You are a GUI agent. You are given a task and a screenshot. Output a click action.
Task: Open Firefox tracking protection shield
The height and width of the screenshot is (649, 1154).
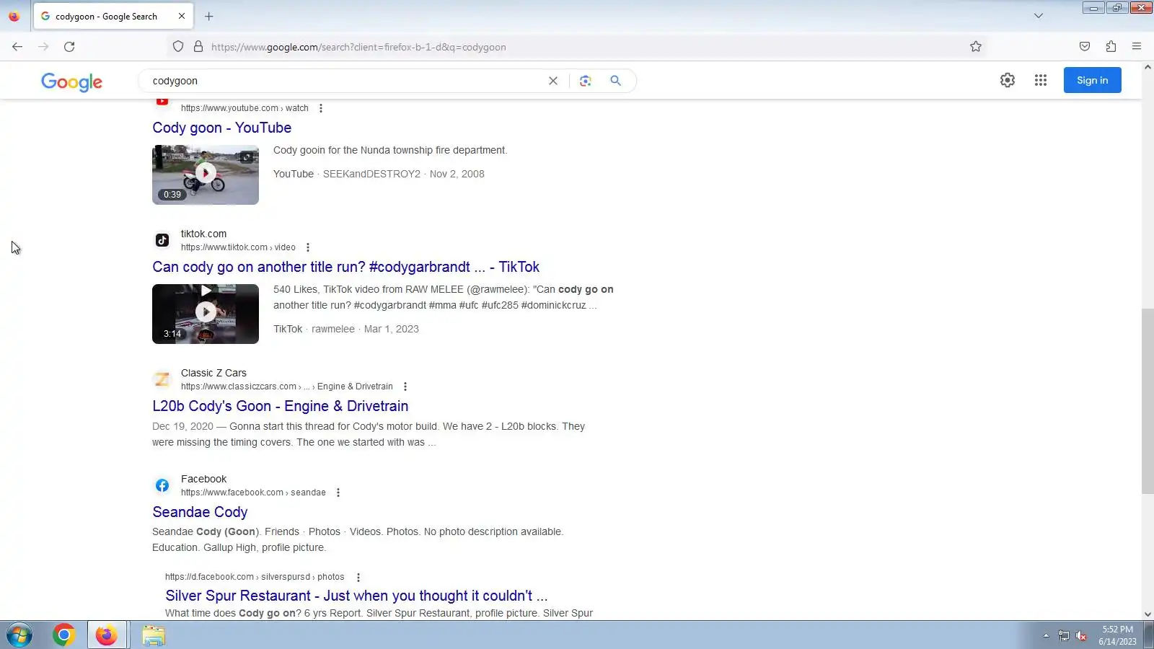pos(178,47)
